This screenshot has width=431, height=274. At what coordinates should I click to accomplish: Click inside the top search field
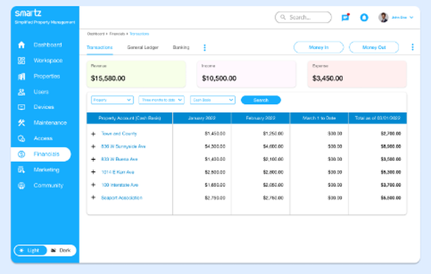(303, 17)
